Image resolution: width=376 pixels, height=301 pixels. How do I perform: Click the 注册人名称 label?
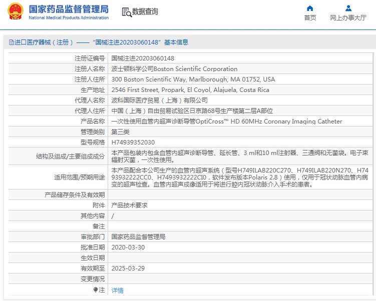pos(90,68)
